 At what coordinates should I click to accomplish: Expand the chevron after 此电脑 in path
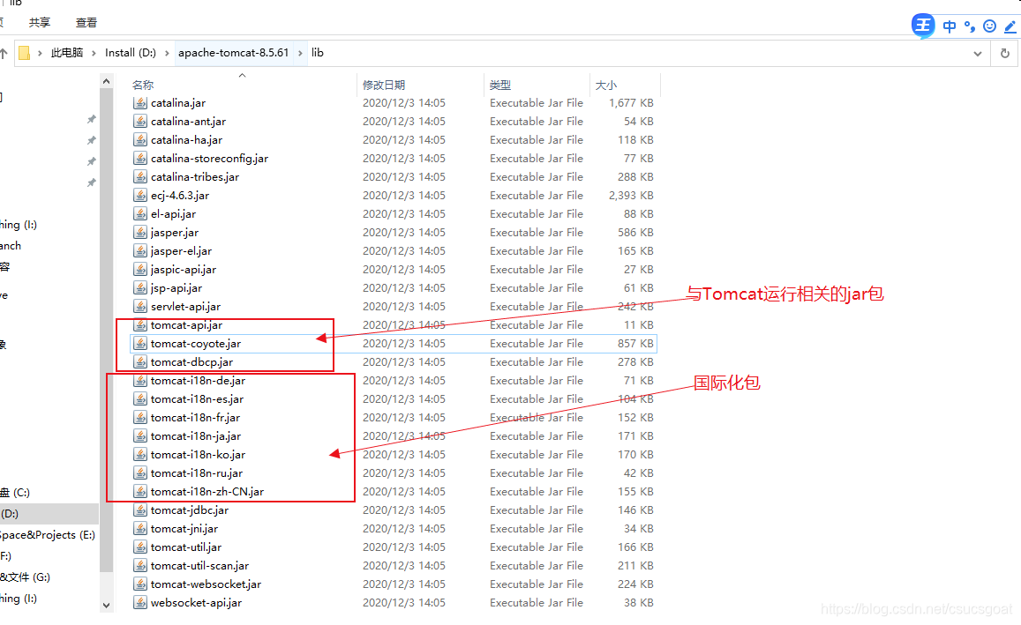click(94, 53)
